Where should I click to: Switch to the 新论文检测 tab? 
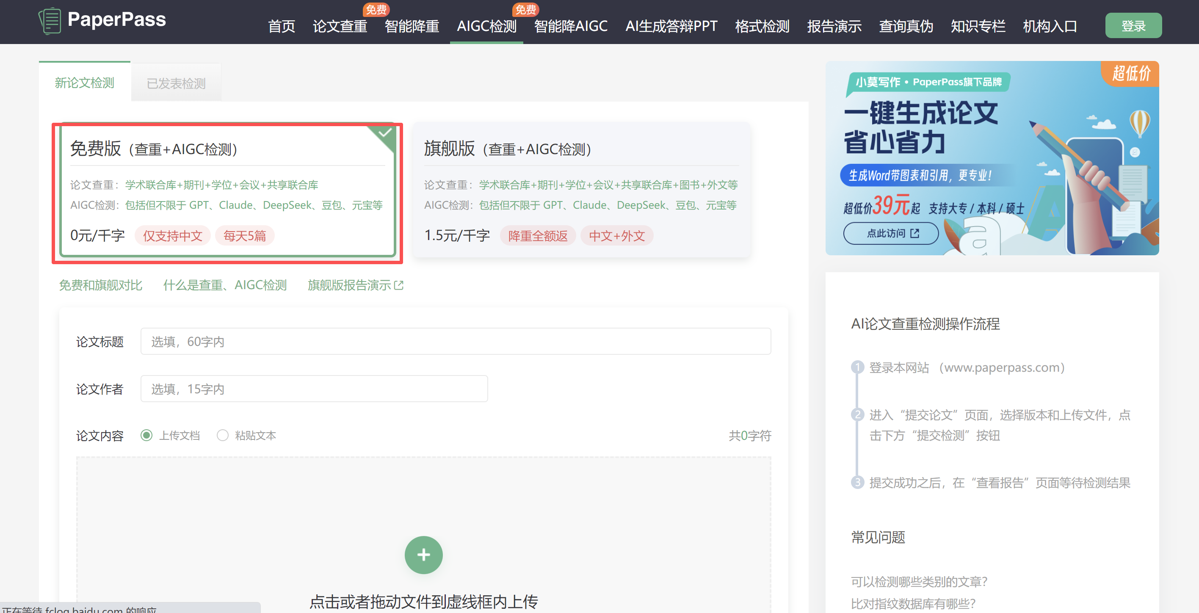click(x=84, y=83)
